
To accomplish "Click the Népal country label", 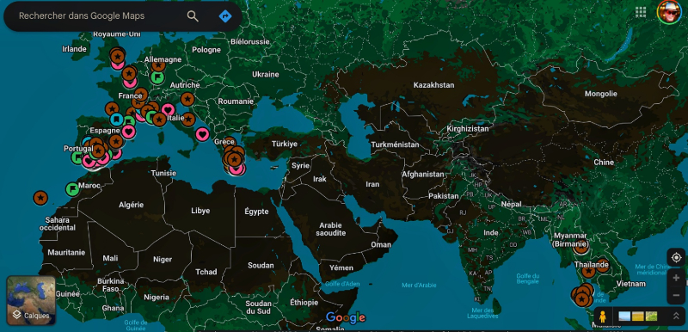I will point(511,205).
